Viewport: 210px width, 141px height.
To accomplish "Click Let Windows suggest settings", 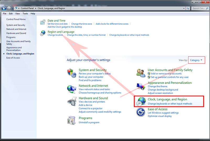I will tap(163, 113).
